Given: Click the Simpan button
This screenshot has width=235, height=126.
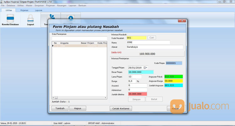Looking at the screenshot, I should 137,99.
